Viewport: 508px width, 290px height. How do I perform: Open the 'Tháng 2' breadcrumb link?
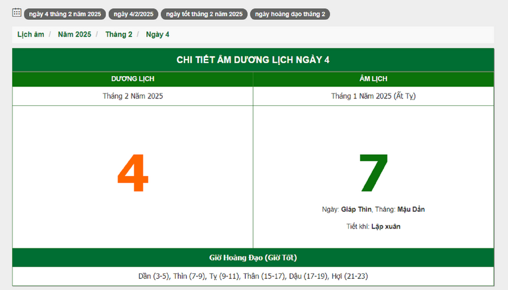[118, 35]
